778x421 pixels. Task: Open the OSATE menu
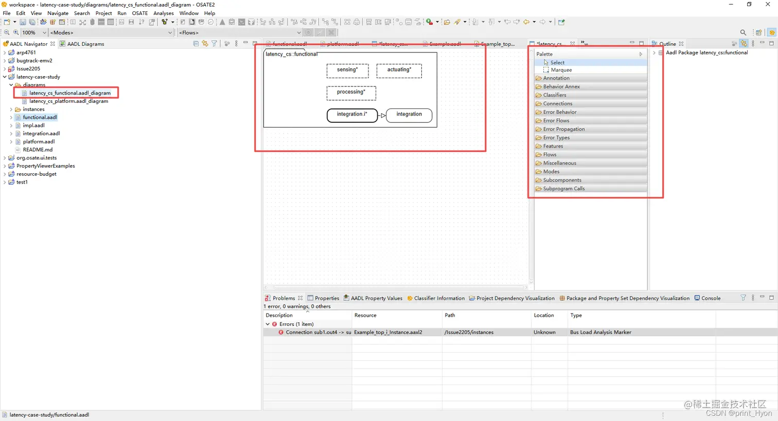(139, 13)
